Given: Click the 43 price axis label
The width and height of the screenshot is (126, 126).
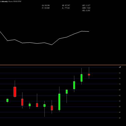Looking at the screenshot, I should [120, 118].
